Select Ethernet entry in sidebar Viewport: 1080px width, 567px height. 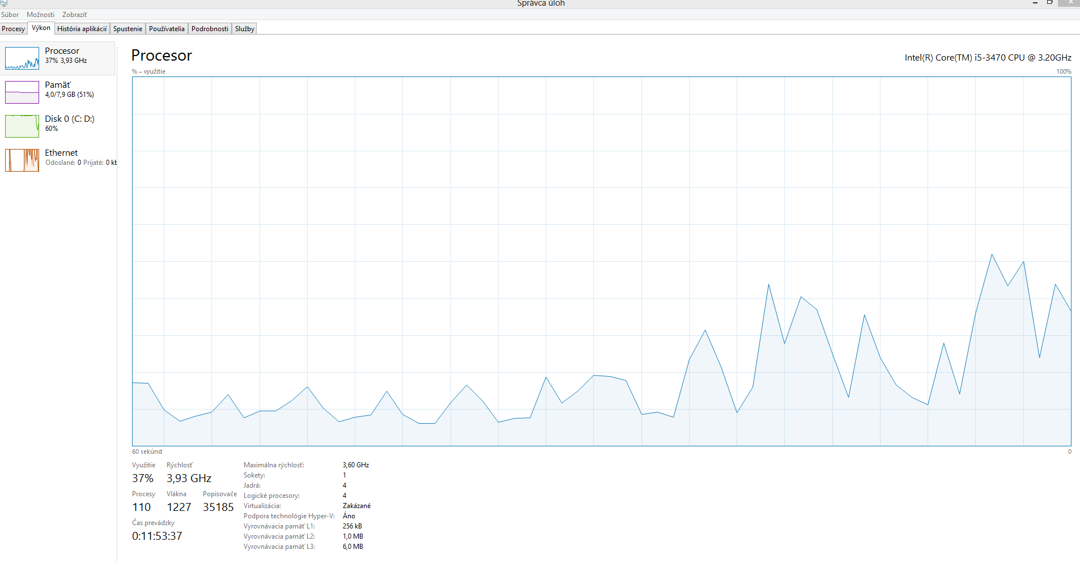tap(58, 160)
